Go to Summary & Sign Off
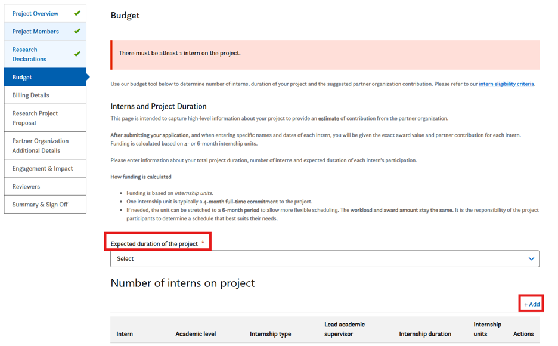The height and width of the screenshot is (346, 558). (45, 205)
